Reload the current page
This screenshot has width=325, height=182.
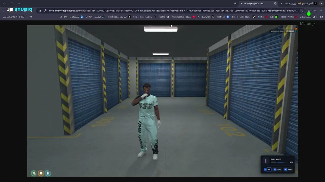pyautogui.click(x=309, y=11)
